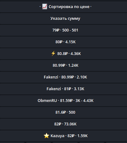127x143 pixels.
Task: Choose the 80₽ · 4.15K offer
Action: 63,42
